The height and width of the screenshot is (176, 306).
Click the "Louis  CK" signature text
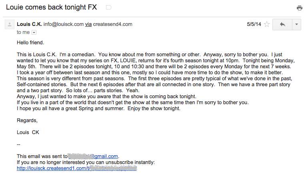[x=28, y=132]
